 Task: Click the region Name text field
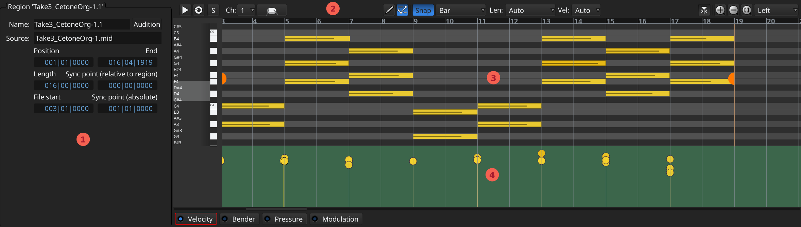[82, 24]
